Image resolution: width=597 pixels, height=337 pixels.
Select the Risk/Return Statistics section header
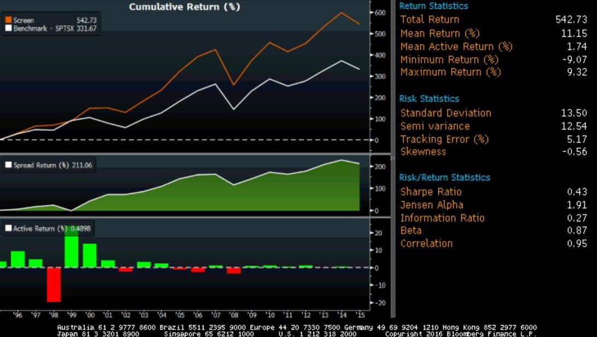[444, 177]
